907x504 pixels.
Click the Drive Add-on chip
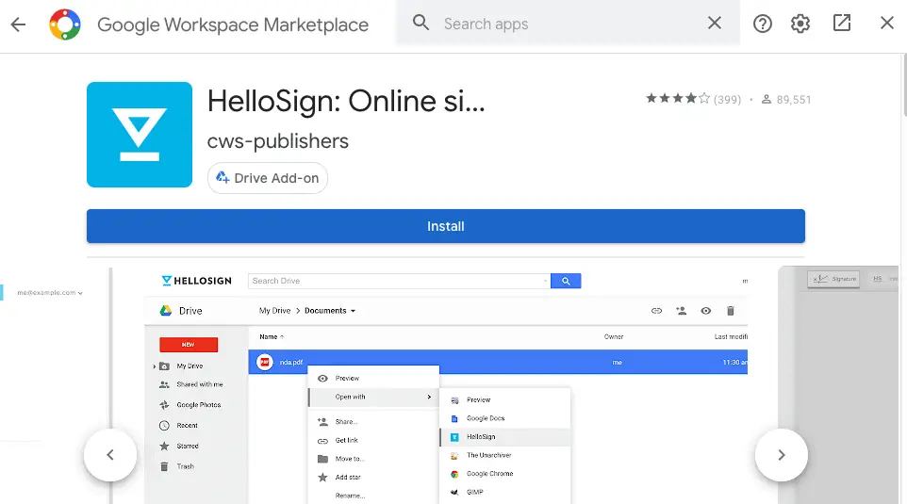267,178
